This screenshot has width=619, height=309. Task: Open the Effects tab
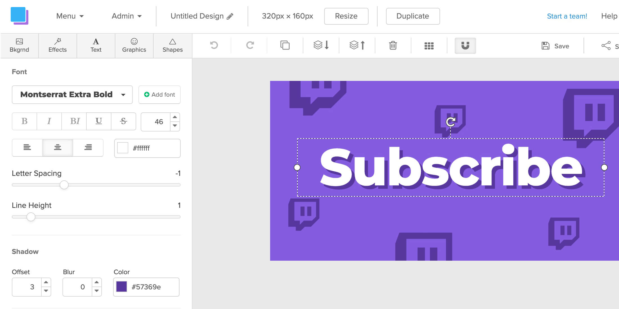pos(58,46)
